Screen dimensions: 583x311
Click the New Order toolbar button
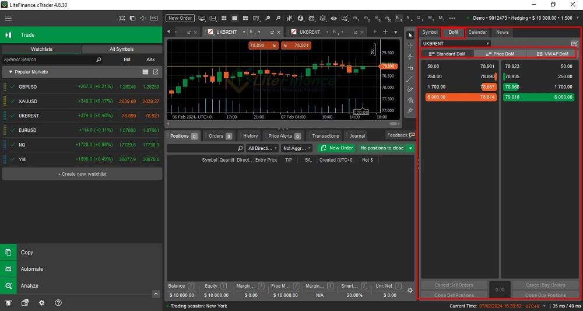[180, 18]
